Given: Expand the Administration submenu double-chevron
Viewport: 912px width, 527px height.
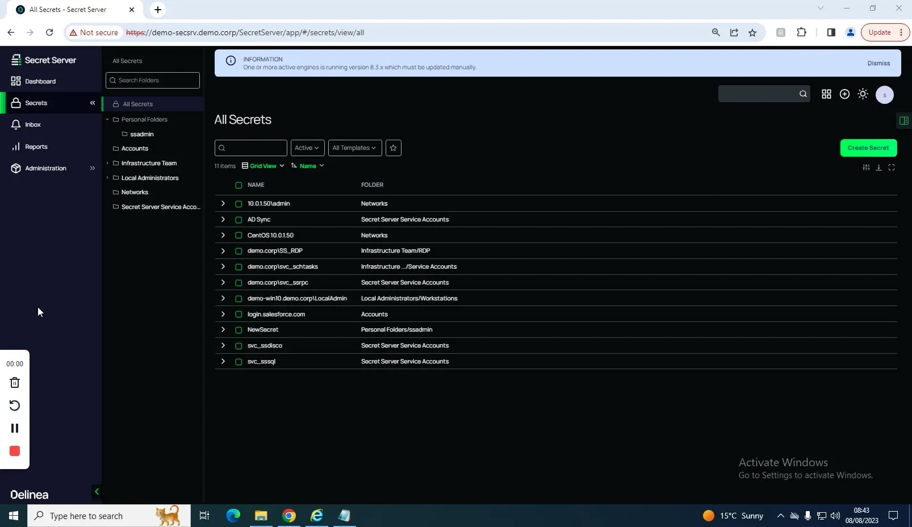Looking at the screenshot, I should [x=93, y=168].
